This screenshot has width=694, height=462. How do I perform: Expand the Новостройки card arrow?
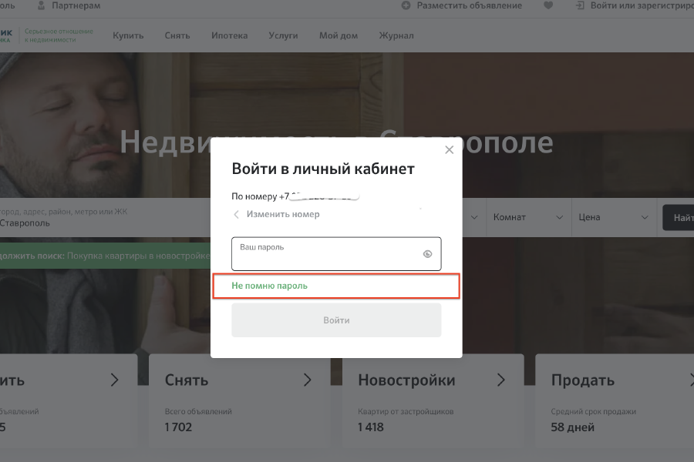(500, 380)
